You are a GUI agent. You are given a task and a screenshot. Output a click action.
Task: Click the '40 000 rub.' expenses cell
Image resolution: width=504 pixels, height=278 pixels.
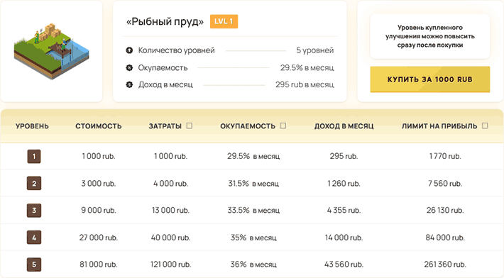(170, 238)
